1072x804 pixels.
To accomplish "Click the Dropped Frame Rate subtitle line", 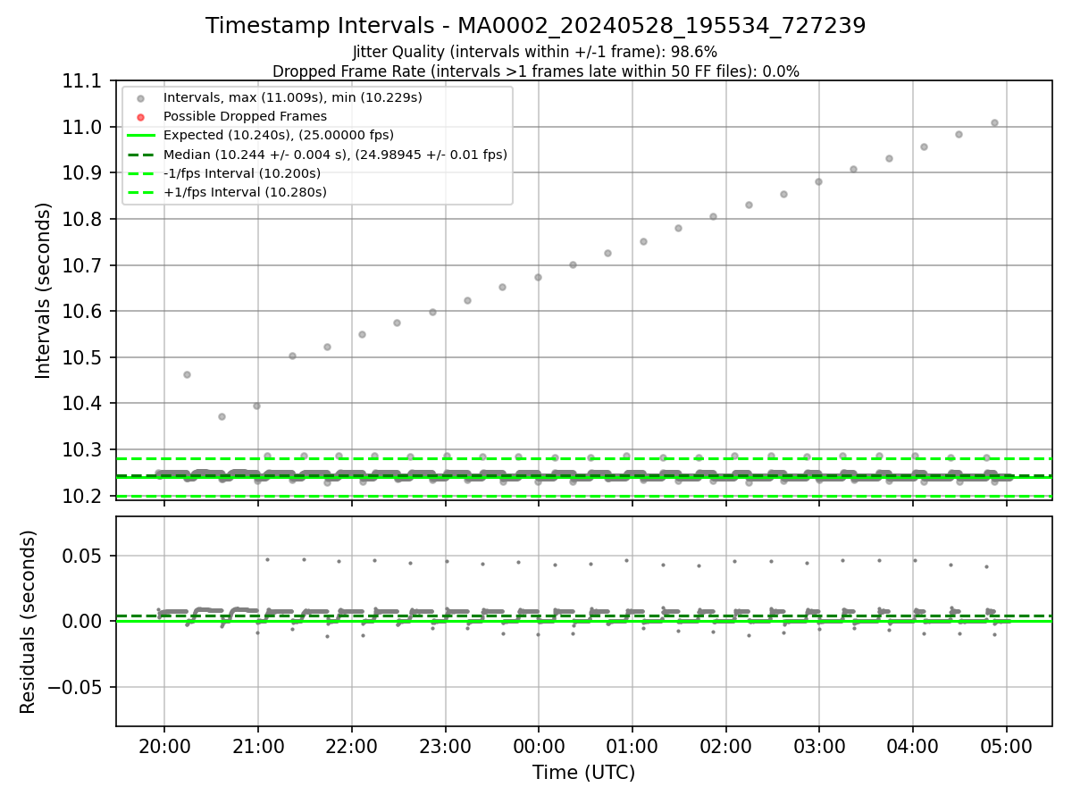I will (535, 71).
